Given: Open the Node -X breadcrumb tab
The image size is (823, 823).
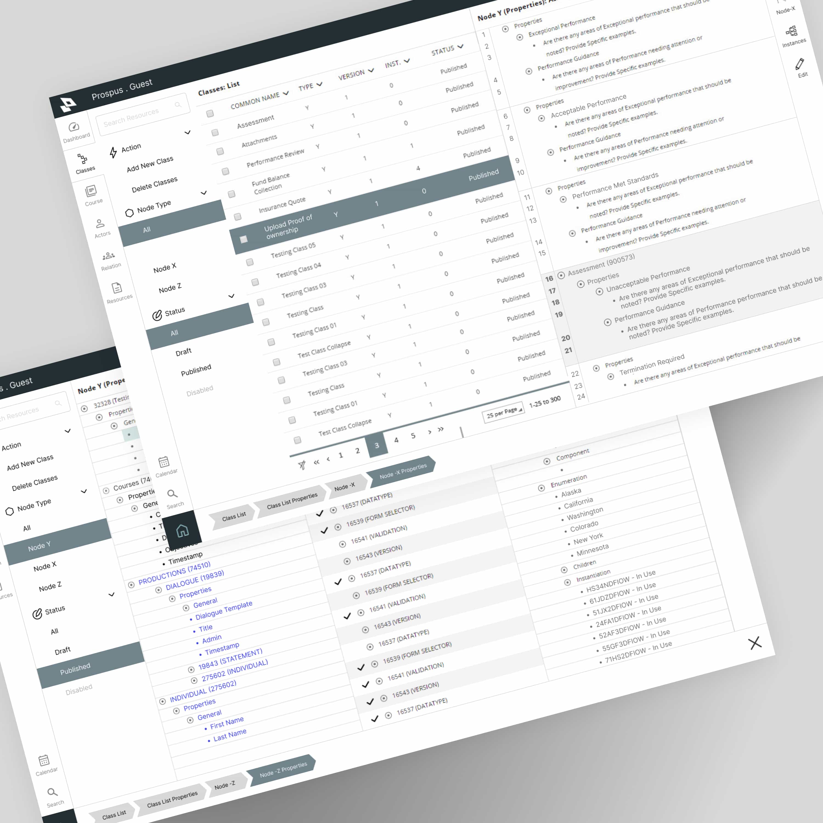Looking at the screenshot, I should pyautogui.click(x=344, y=486).
